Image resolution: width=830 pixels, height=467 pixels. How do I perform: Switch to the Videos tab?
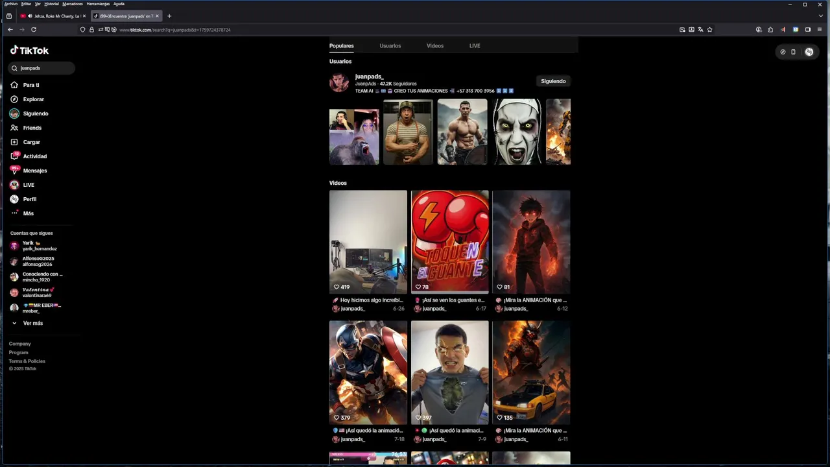point(435,46)
